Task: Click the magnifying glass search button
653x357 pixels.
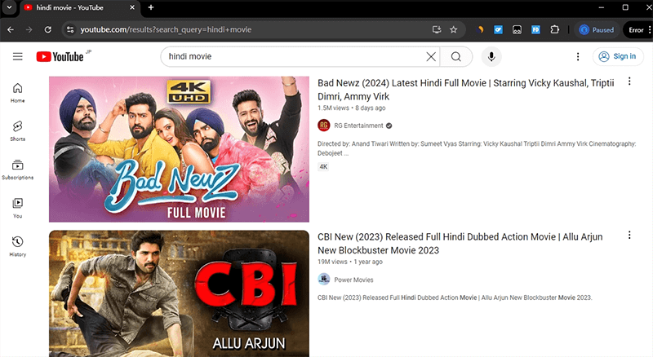Action: pyautogui.click(x=456, y=56)
